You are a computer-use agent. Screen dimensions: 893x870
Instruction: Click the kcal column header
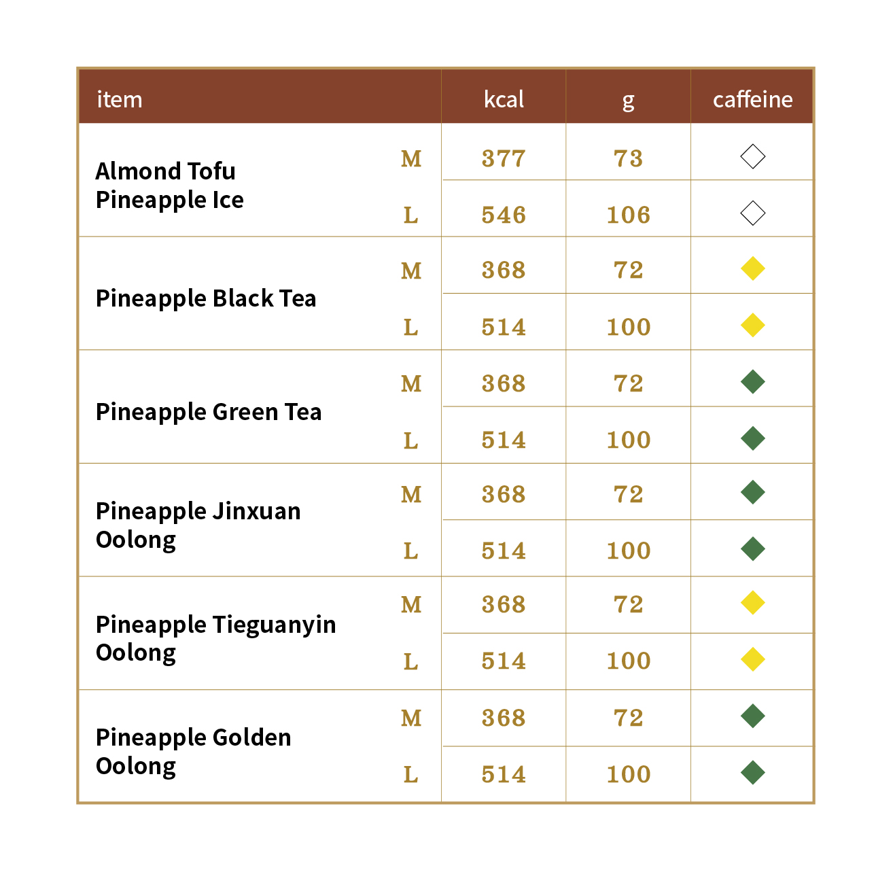coord(504,99)
